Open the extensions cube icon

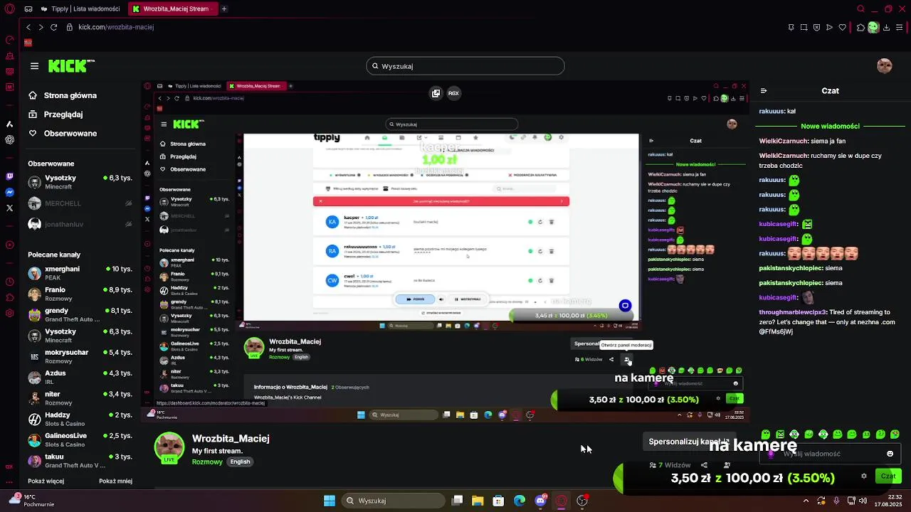[860, 27]
